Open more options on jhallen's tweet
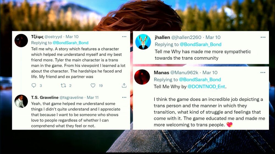Viewport: 275px width, 154px height. [263, 37]
